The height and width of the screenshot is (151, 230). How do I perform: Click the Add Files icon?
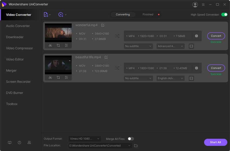[x=46, y=15]
